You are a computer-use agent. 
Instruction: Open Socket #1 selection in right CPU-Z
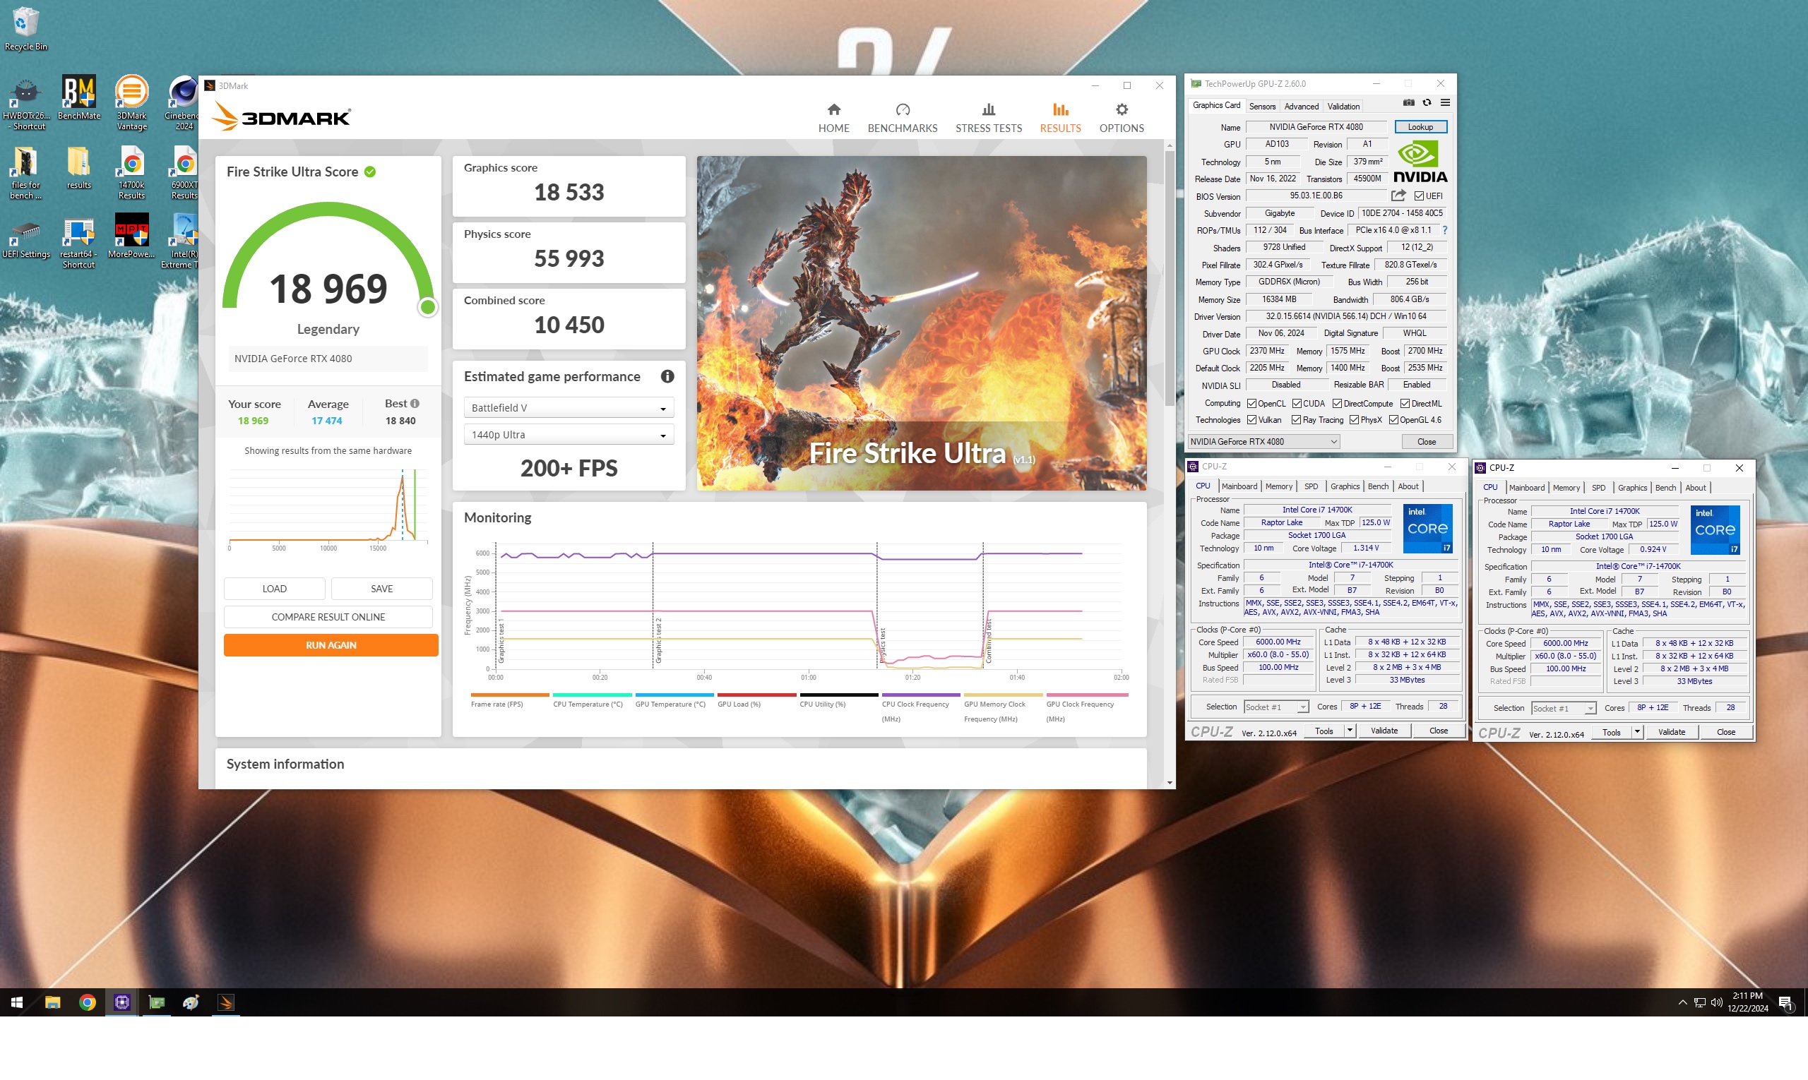pyautogui.click(x=1564, y=709)
